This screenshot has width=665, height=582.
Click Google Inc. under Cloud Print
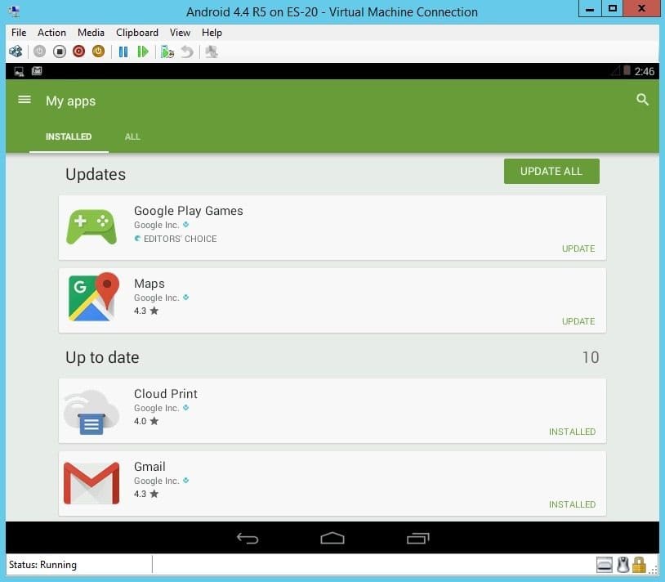pyautogui.click(x=157, y=408)
